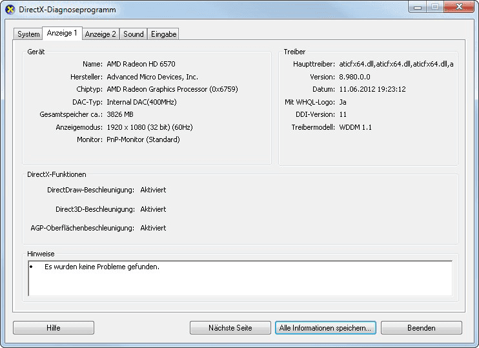Click the Chiptyp value with 0x6759
This screenshot has height=348, width=479.
coord(172,89)
